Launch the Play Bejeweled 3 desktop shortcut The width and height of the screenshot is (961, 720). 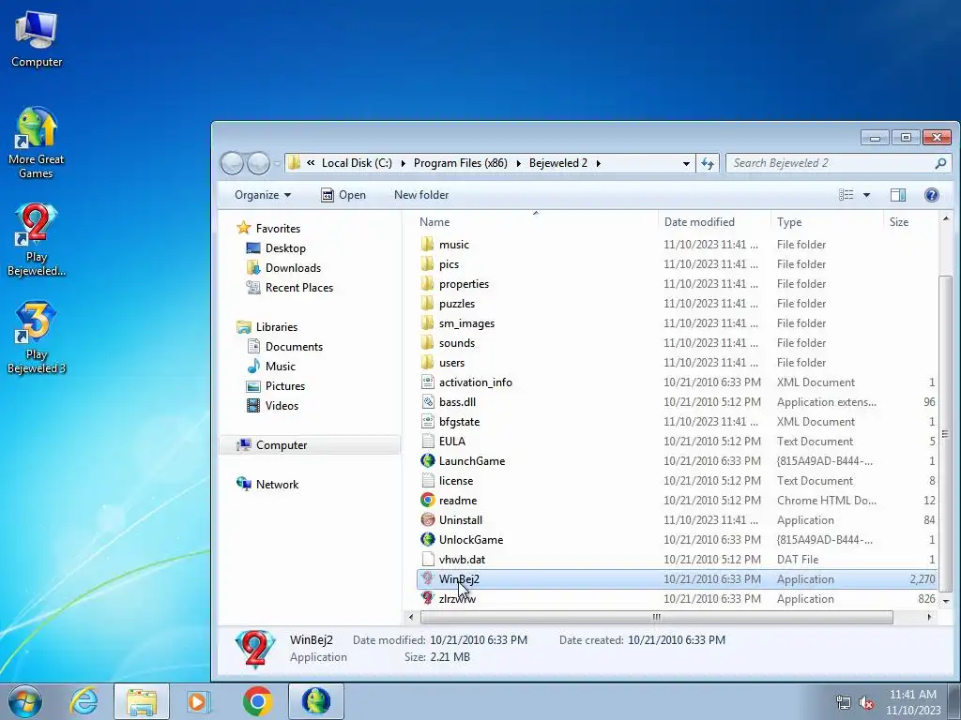37,337
